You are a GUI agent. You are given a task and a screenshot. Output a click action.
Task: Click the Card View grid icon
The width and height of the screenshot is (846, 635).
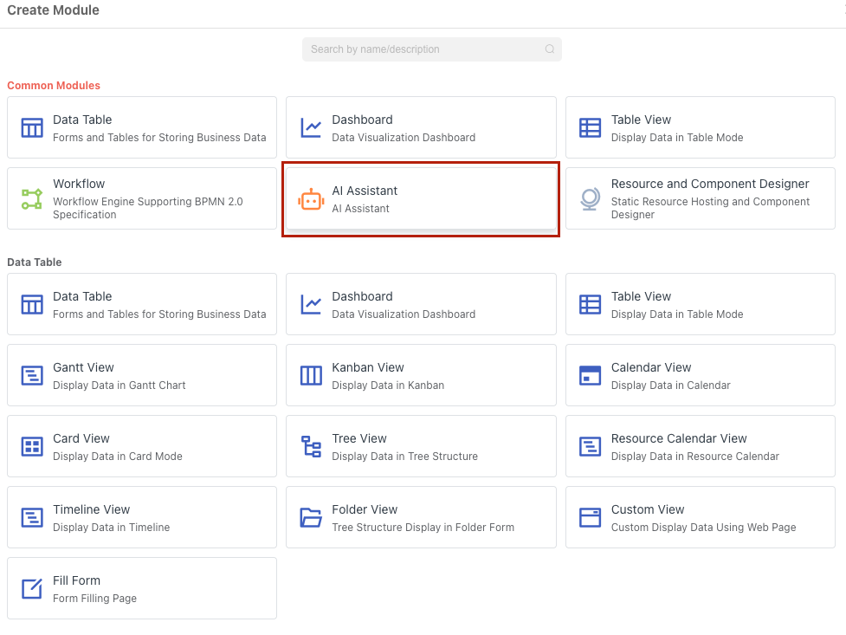click(32, 446)
